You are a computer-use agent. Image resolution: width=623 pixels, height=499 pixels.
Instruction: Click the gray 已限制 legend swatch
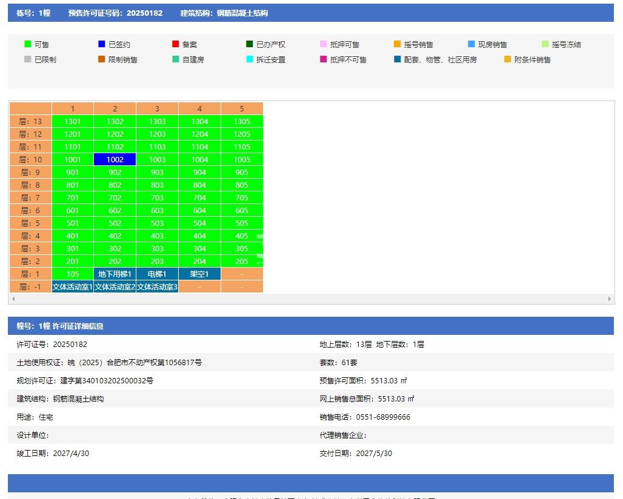click(28, 59)
